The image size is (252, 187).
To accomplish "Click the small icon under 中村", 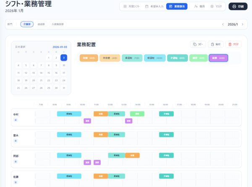I will 16,120.
